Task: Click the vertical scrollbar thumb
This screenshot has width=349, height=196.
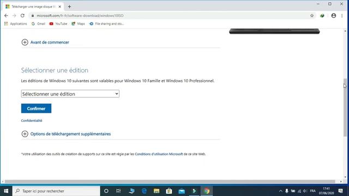Action: coord(345,107)
